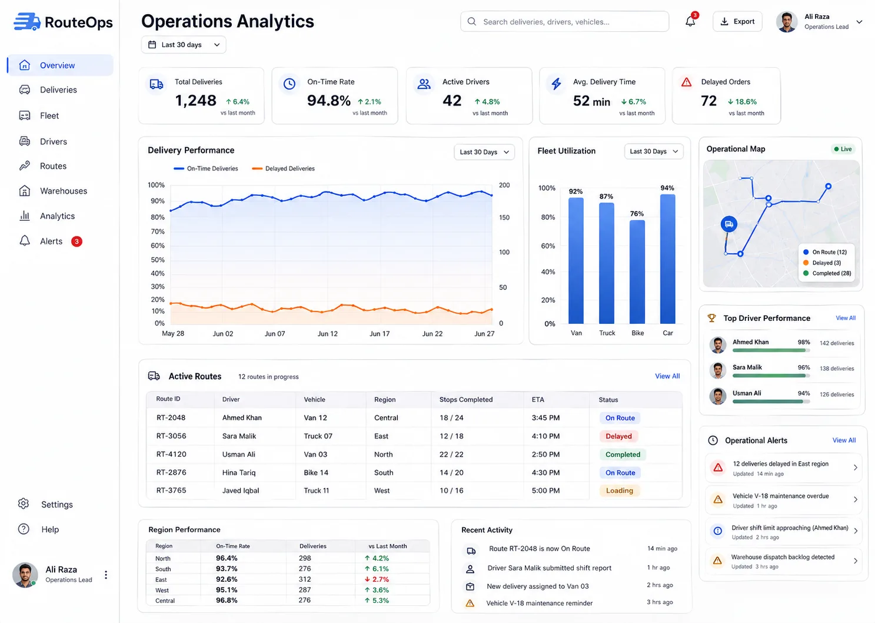875x623 pixels.
Task: Click Sara Malik's avatar in Top Driver Performance
Action: [x=718, y=370]
